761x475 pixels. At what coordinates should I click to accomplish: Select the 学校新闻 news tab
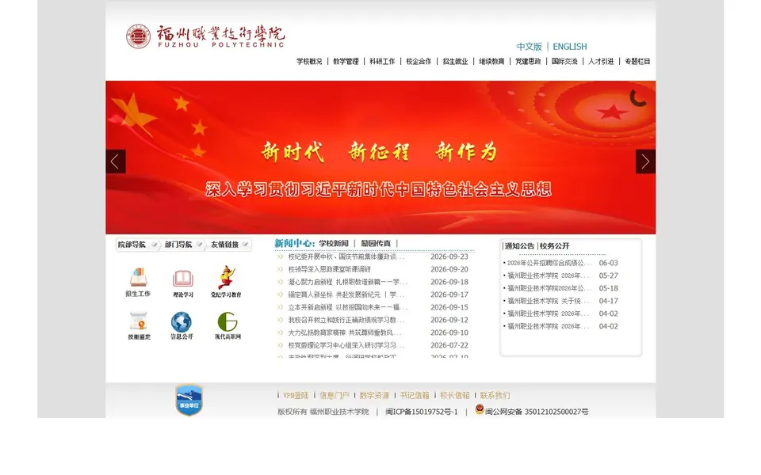[334, 243]
